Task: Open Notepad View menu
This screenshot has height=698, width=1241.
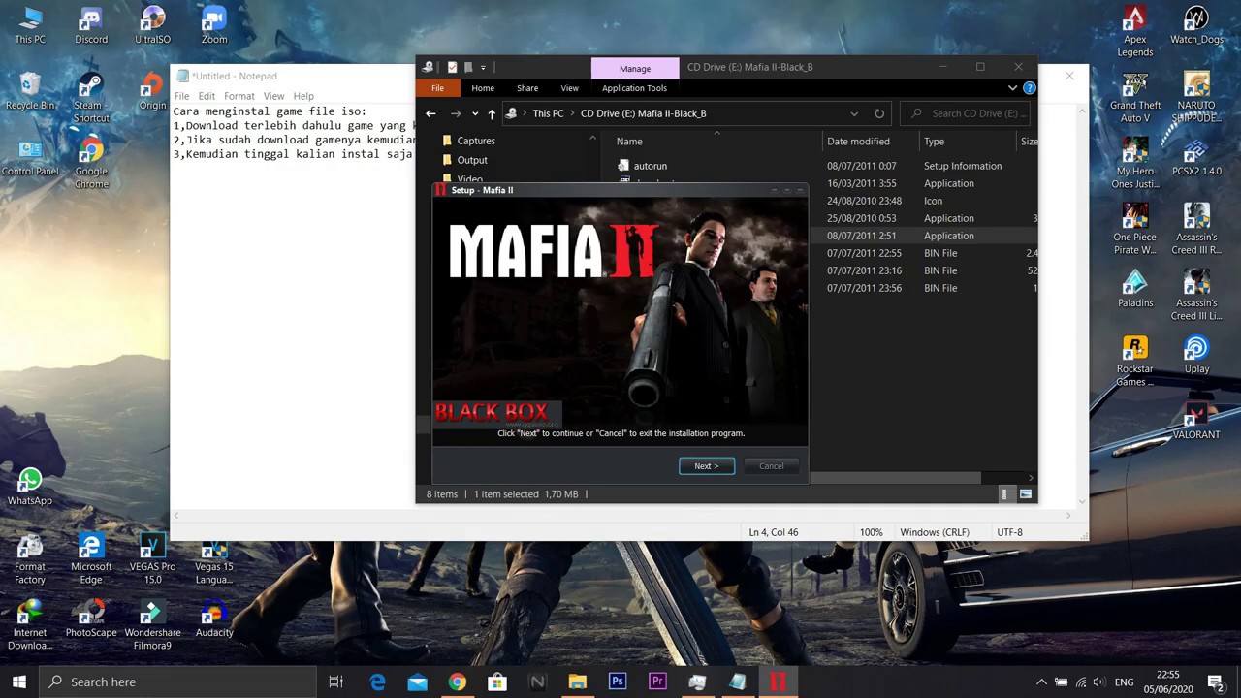Action: (273, 96)
